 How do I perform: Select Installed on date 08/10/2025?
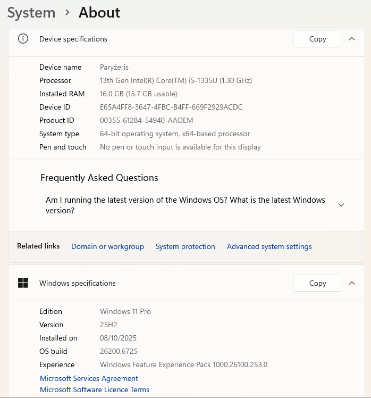click(x=118, y=338)
